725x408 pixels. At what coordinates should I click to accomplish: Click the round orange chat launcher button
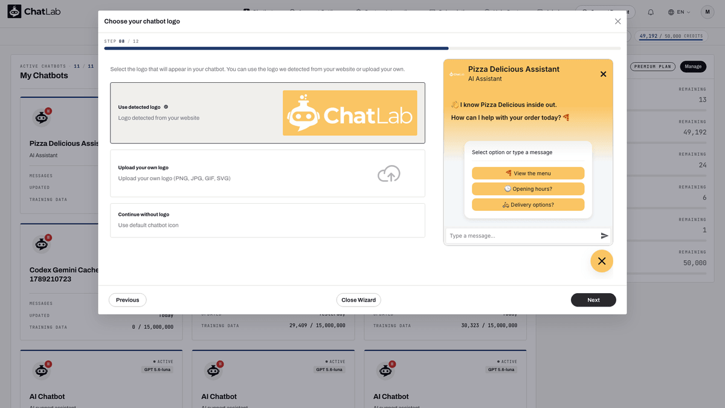point(602,261)
